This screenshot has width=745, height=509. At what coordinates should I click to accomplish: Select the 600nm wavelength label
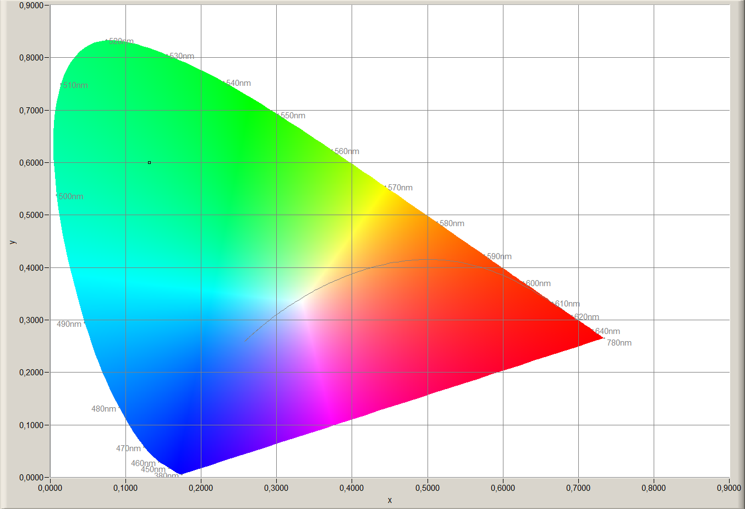[538, 283]
